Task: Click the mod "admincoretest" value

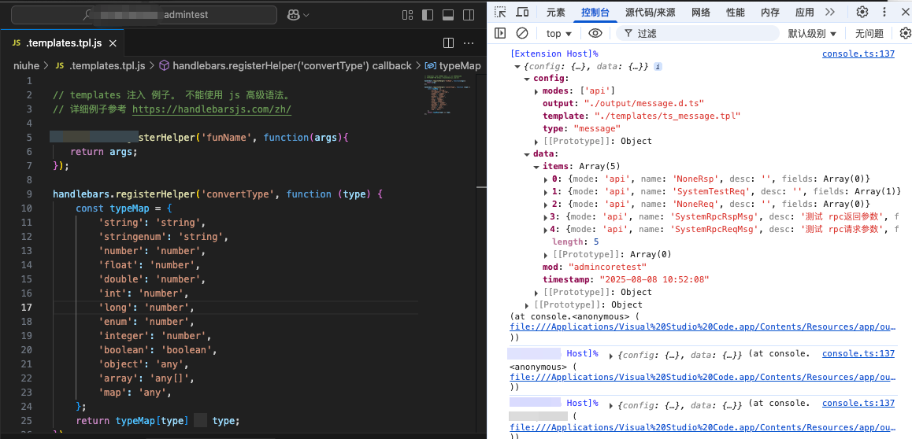Action: (607, 267)
